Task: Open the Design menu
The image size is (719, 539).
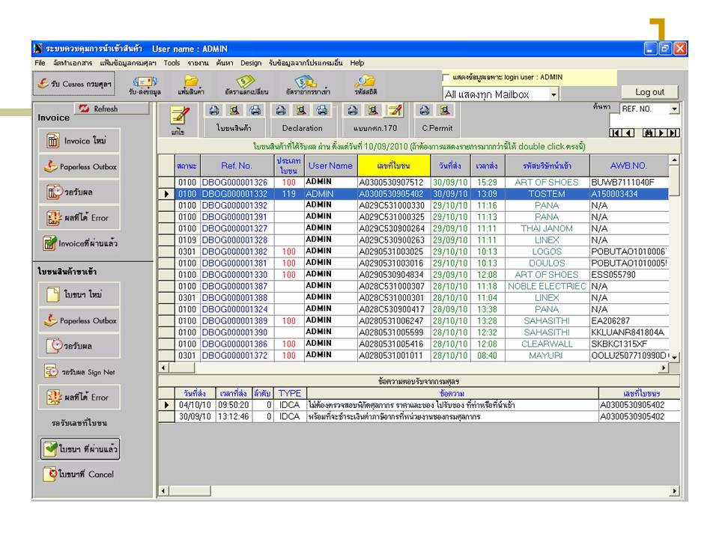Action: coord(251,63)
